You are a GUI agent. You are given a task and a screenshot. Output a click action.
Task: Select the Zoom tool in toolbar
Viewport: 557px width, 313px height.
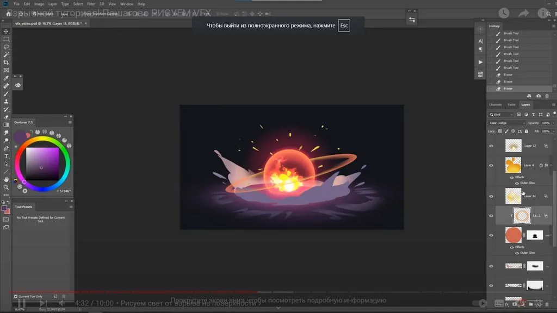click(x=6, y=187)
